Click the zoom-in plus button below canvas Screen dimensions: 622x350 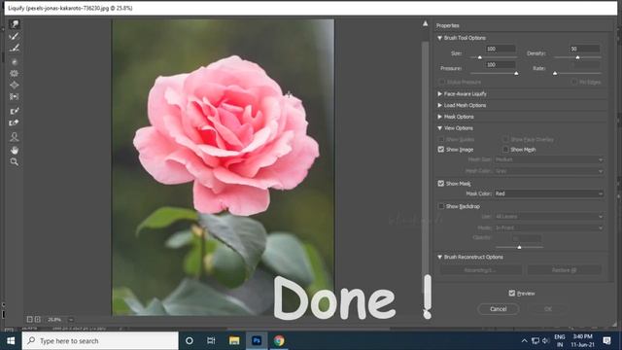(38, 319)
